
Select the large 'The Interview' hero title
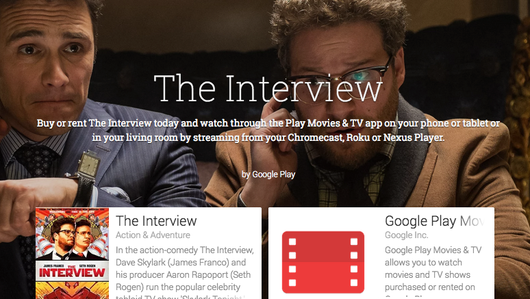click(x=268, y=88)
